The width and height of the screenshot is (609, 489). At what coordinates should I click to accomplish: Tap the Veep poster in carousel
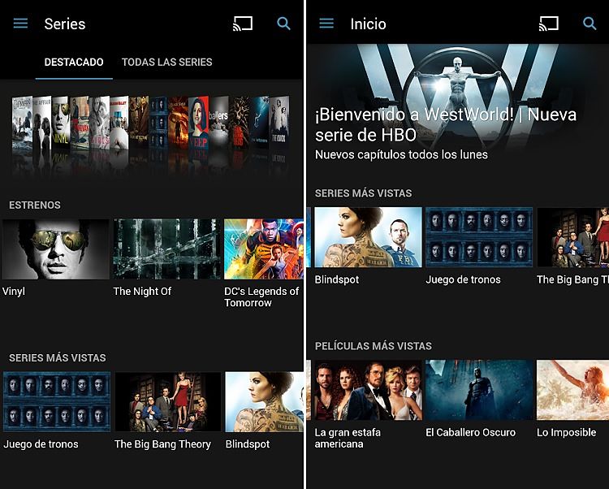coord(198,123)
